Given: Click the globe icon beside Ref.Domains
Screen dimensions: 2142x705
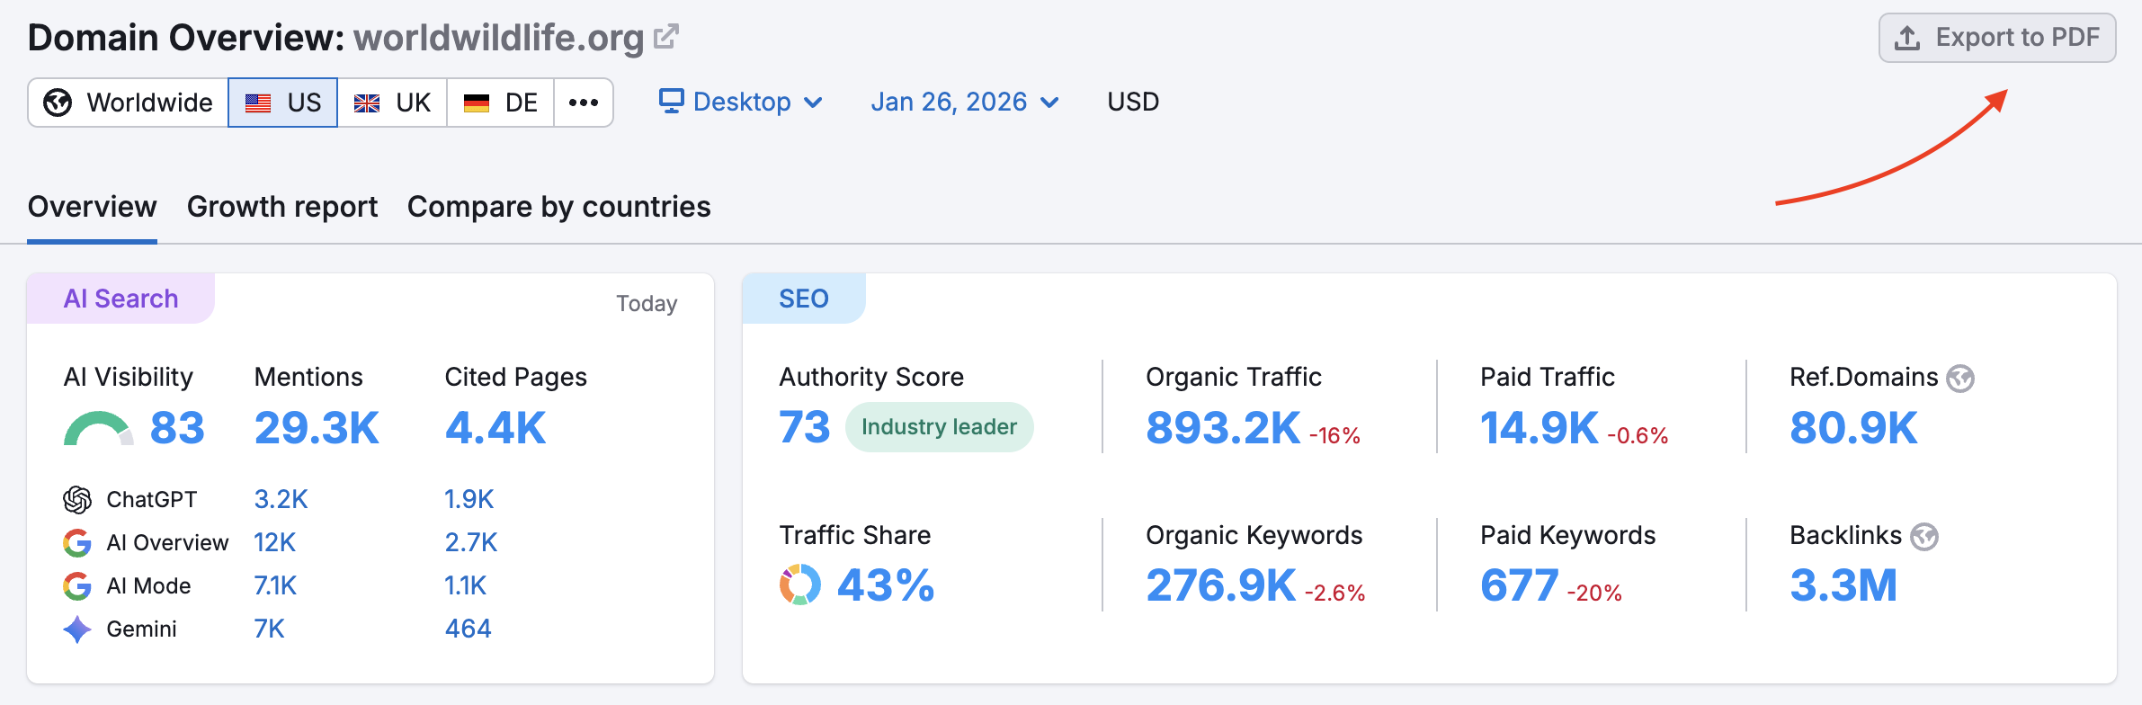Looking at the screenshot, I should 1960,379.
